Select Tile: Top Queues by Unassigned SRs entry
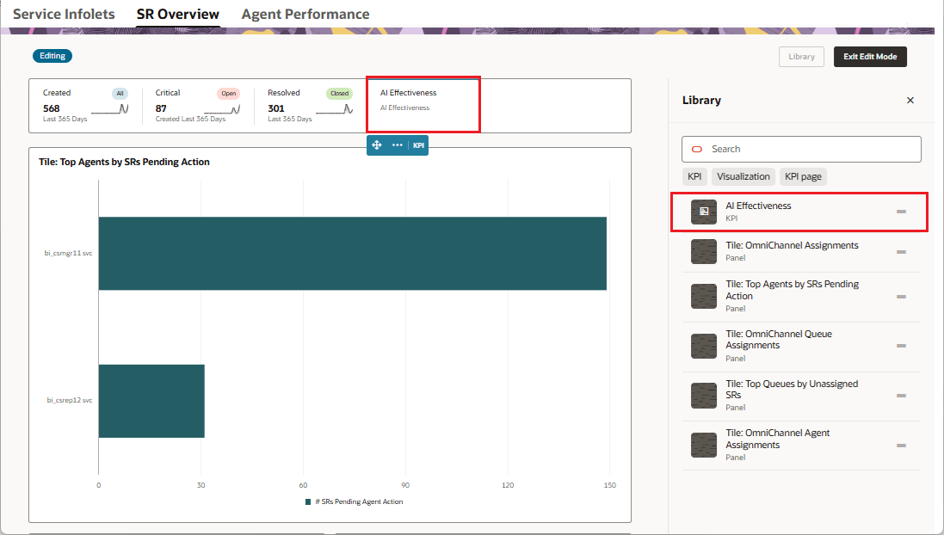The width and height of the screenshot is (944, 535). pos(801,396)
